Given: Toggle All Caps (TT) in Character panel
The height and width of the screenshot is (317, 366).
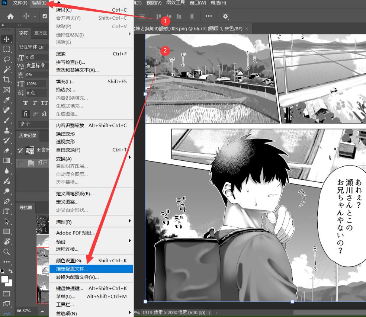Looking at the screenshot, I should click(44, 103).
